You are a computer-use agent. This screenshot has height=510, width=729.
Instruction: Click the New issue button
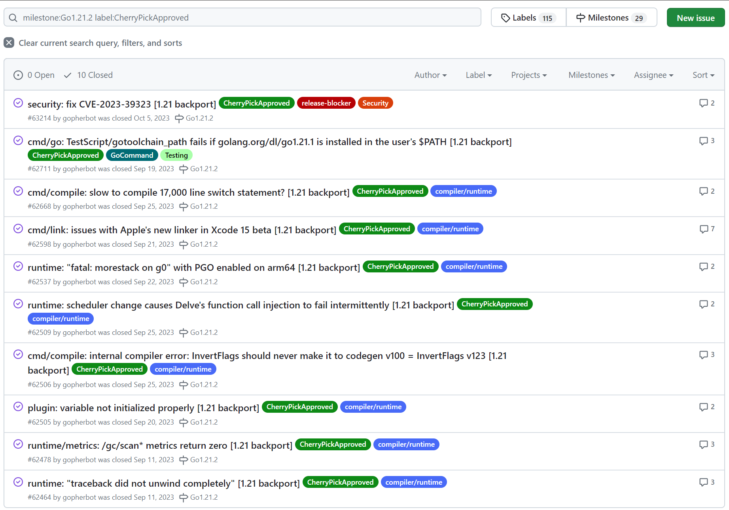[x=695, y=18]
